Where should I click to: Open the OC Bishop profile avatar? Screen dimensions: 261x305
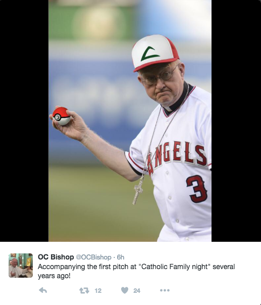(x=21, y=266)
